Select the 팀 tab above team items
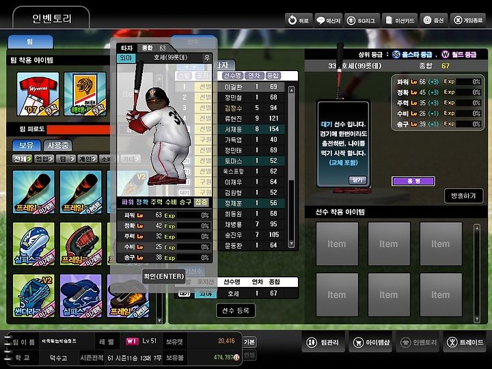 [31, 42]
